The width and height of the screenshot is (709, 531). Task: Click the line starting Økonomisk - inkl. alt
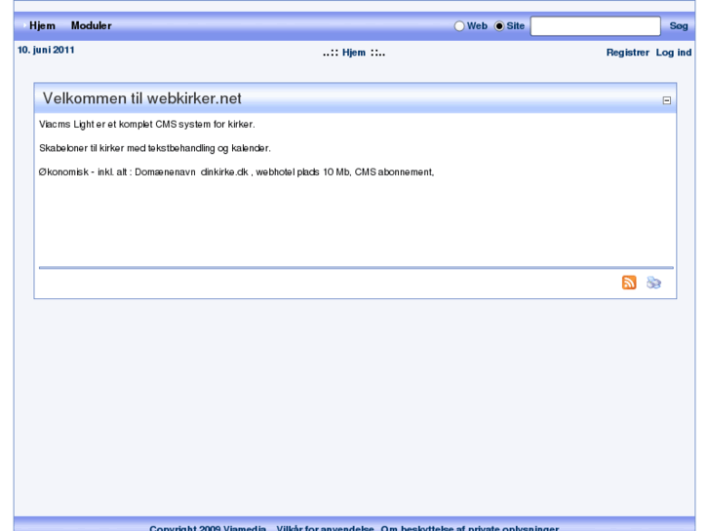(x=236, y=172)
